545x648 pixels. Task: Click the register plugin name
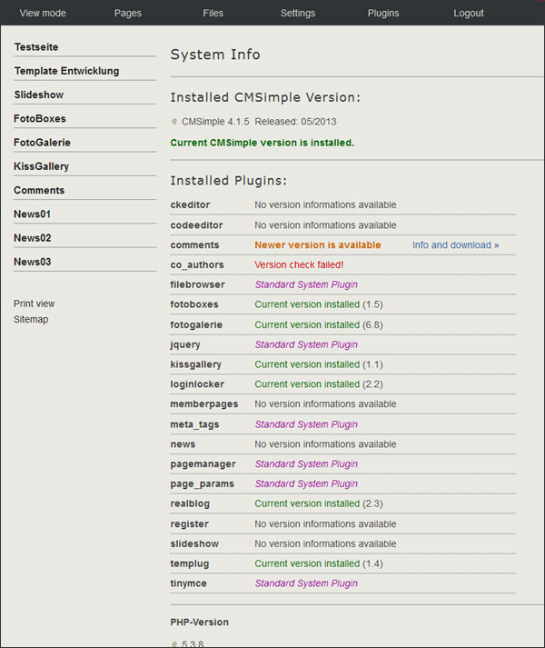pyautogui.click(x=189, y=524)
